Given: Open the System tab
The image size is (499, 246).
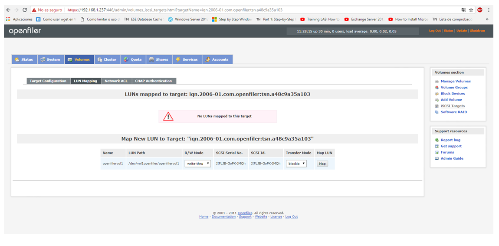Looking at the screenshot, I should (x=51, y=59).
